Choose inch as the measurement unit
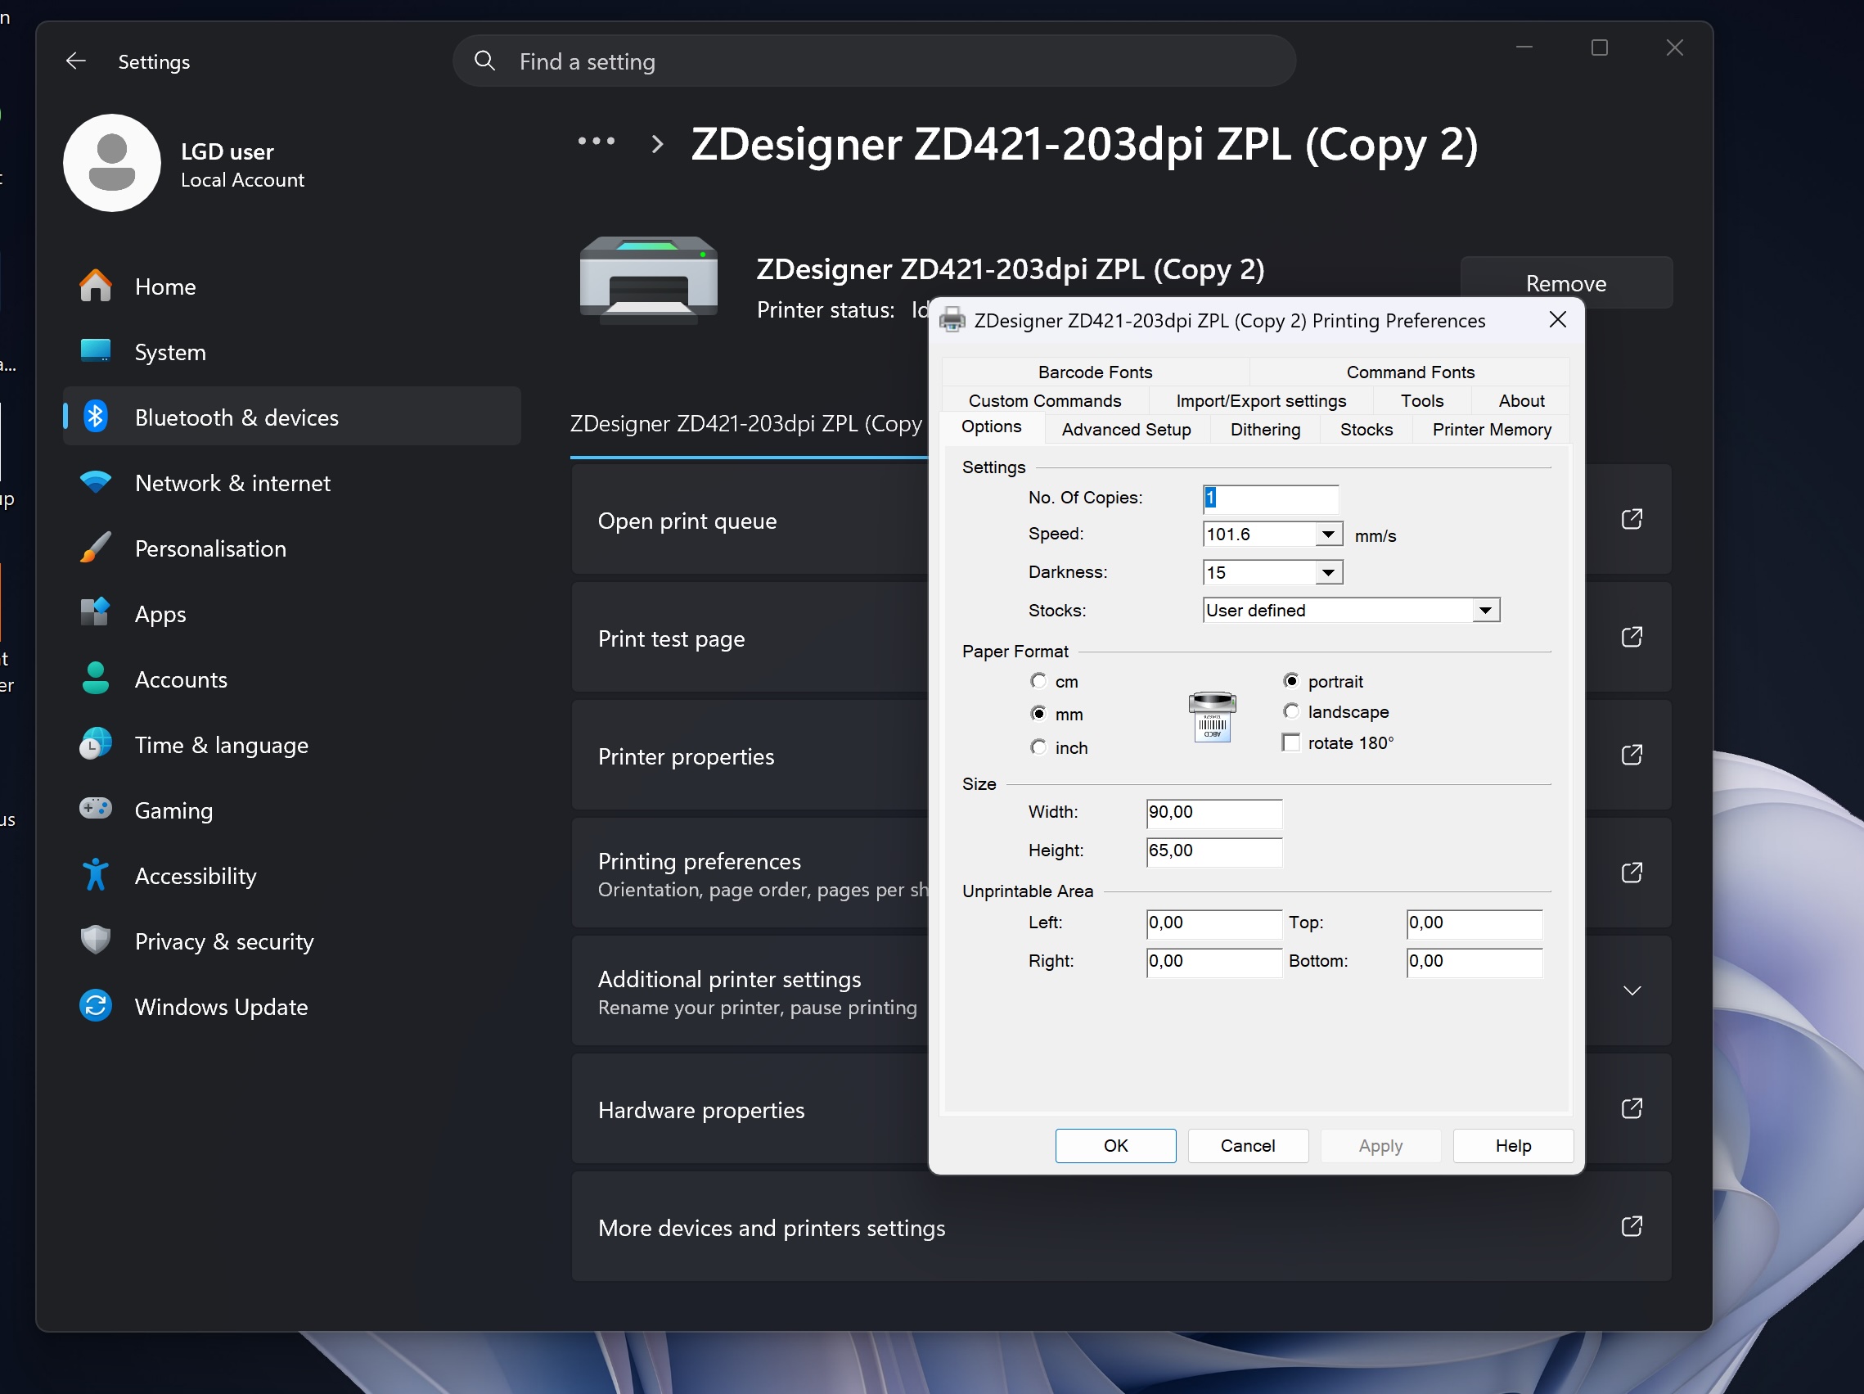This screenshot has height=1394, width=1864. [x=1038, y=747]
